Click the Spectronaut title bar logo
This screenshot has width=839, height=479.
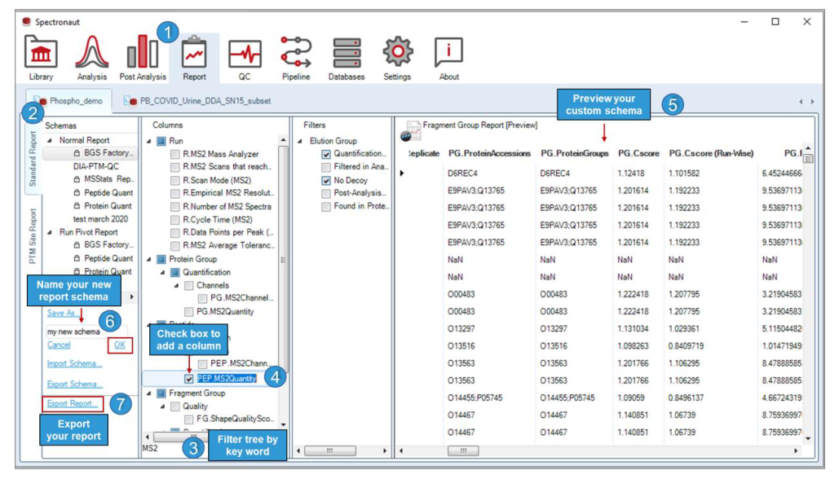[26, 21]
